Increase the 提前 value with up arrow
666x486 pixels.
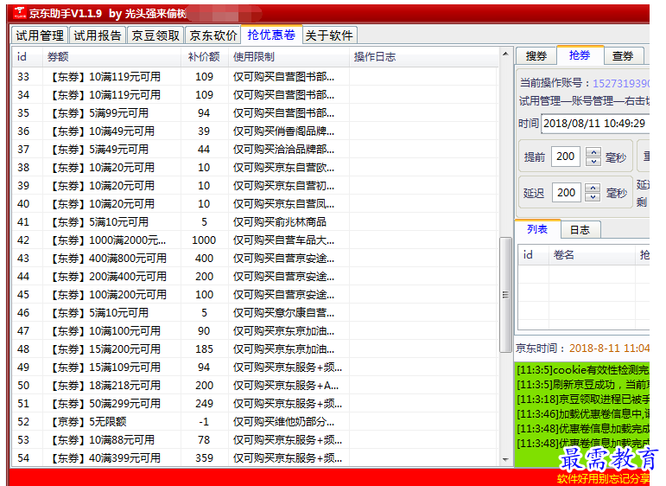tap(593, 152)
